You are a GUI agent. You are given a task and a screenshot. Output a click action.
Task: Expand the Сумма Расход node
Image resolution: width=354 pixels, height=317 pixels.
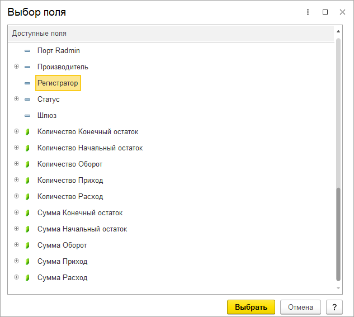tap(16, 277)
